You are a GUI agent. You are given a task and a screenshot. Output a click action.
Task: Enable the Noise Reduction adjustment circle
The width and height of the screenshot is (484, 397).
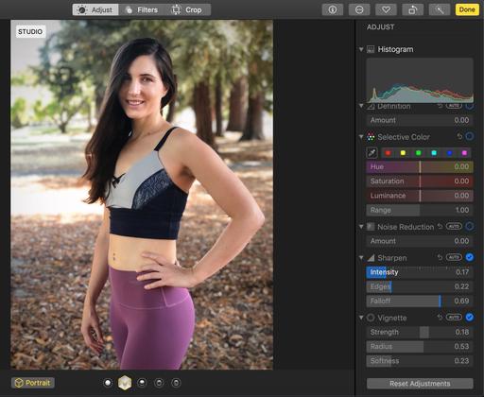click(x=469, y=226)
